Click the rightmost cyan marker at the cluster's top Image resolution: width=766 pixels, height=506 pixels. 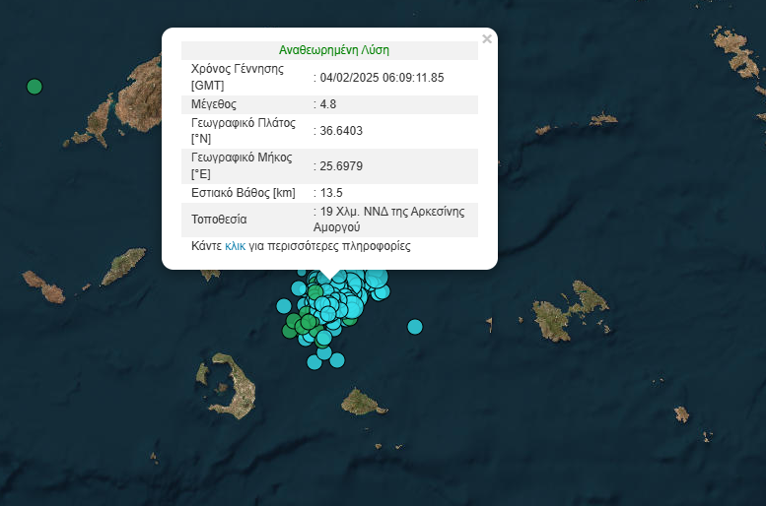click(x=382, y=291)
